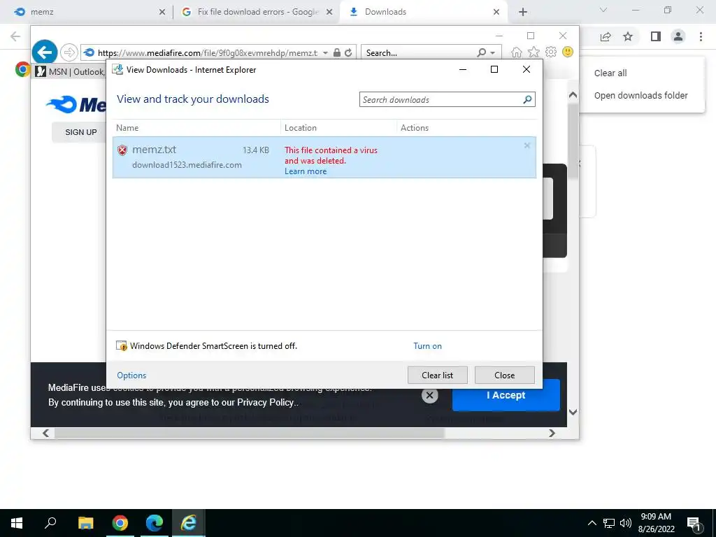716x537 pixels.
Task: Click Learn more link for memz.txt
Action: [x=306, y=171]
